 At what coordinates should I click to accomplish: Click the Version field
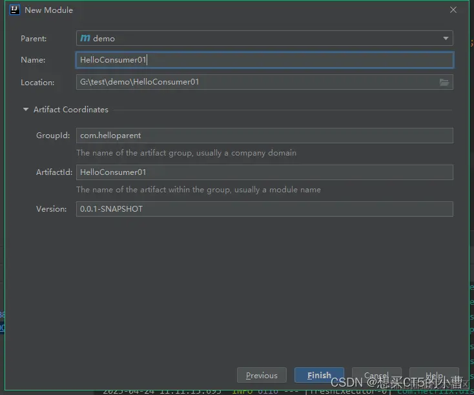[265, 209]
